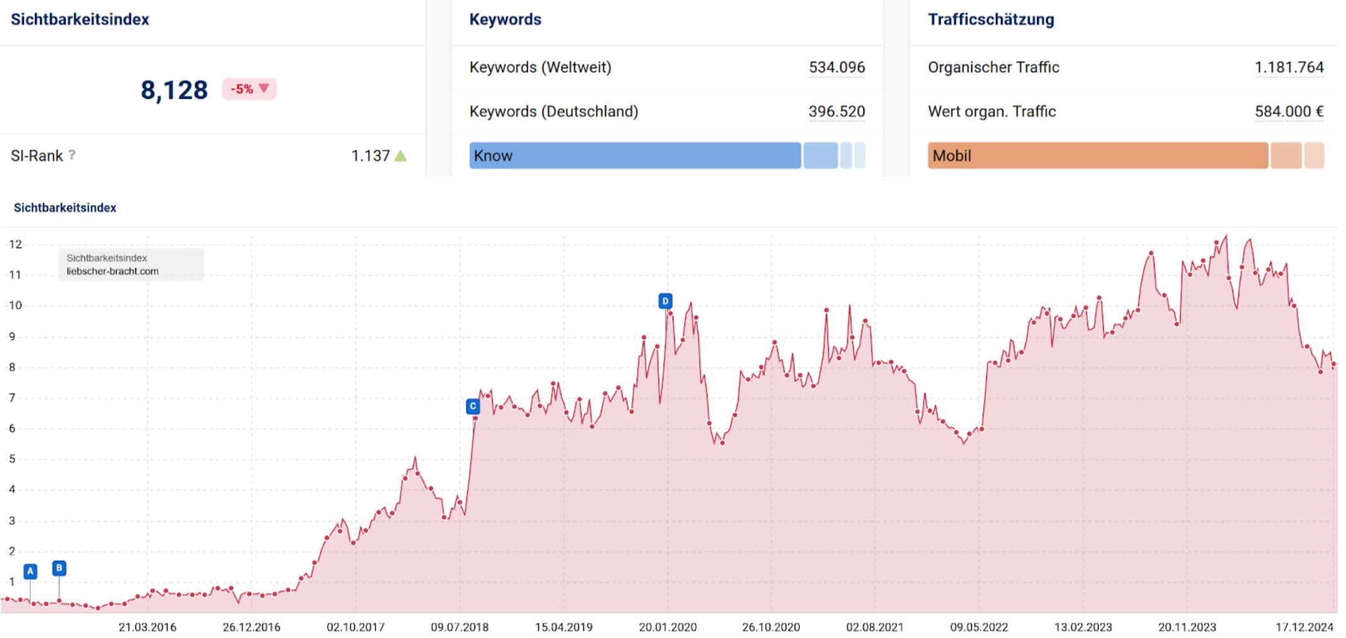
Task: Click the x-axis date 09.05.2022
Action: point(979,627)
